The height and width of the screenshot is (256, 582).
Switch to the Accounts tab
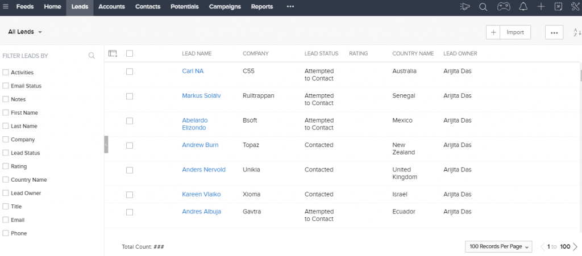pos(112,7)
